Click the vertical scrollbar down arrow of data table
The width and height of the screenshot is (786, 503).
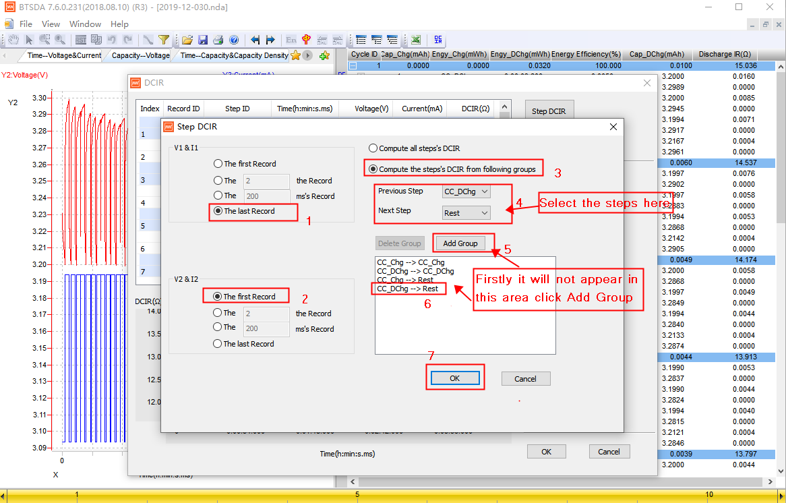pos(781,471)
